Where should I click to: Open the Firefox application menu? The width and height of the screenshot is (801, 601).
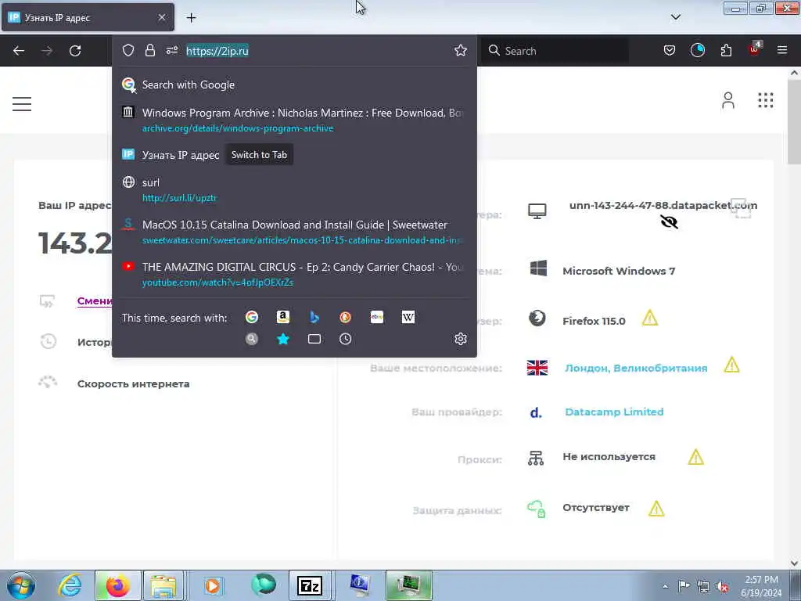tap(782, 50)
